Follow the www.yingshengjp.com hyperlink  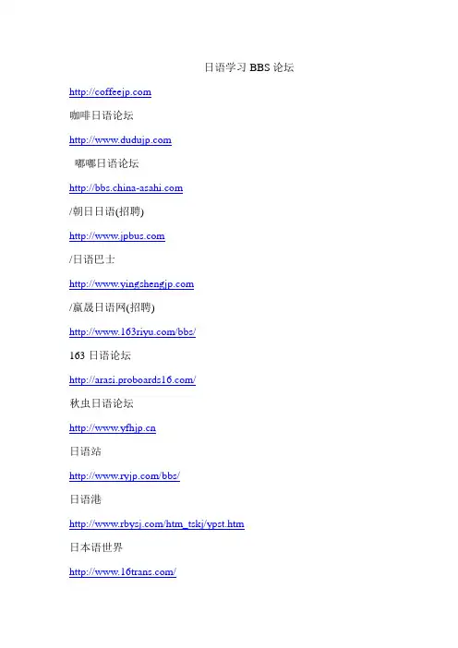(131, 284)
